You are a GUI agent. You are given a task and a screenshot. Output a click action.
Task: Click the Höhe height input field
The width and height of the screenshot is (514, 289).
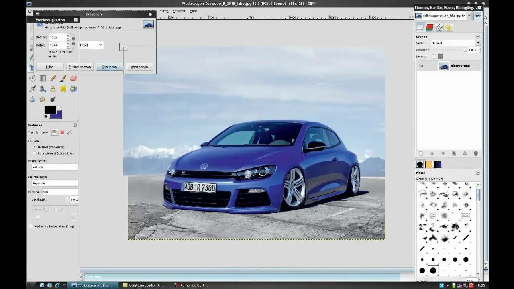(57, 45)
